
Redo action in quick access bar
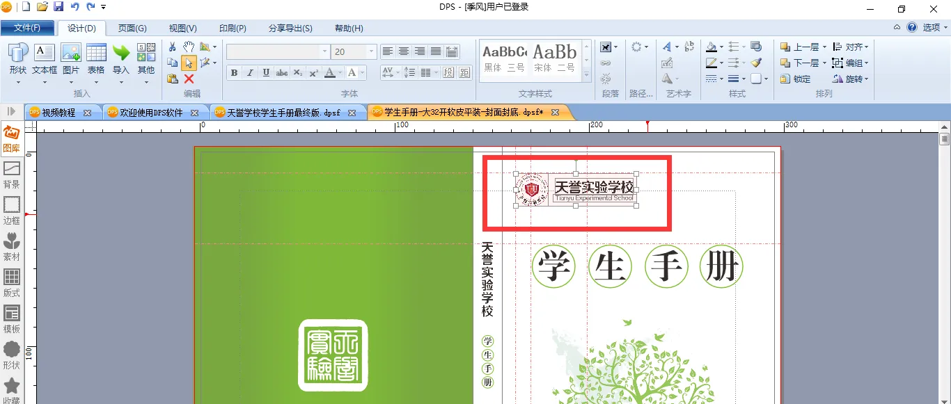click(x=91, y=7)
